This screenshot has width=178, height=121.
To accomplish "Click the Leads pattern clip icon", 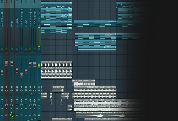I will (x=71, y=3).
